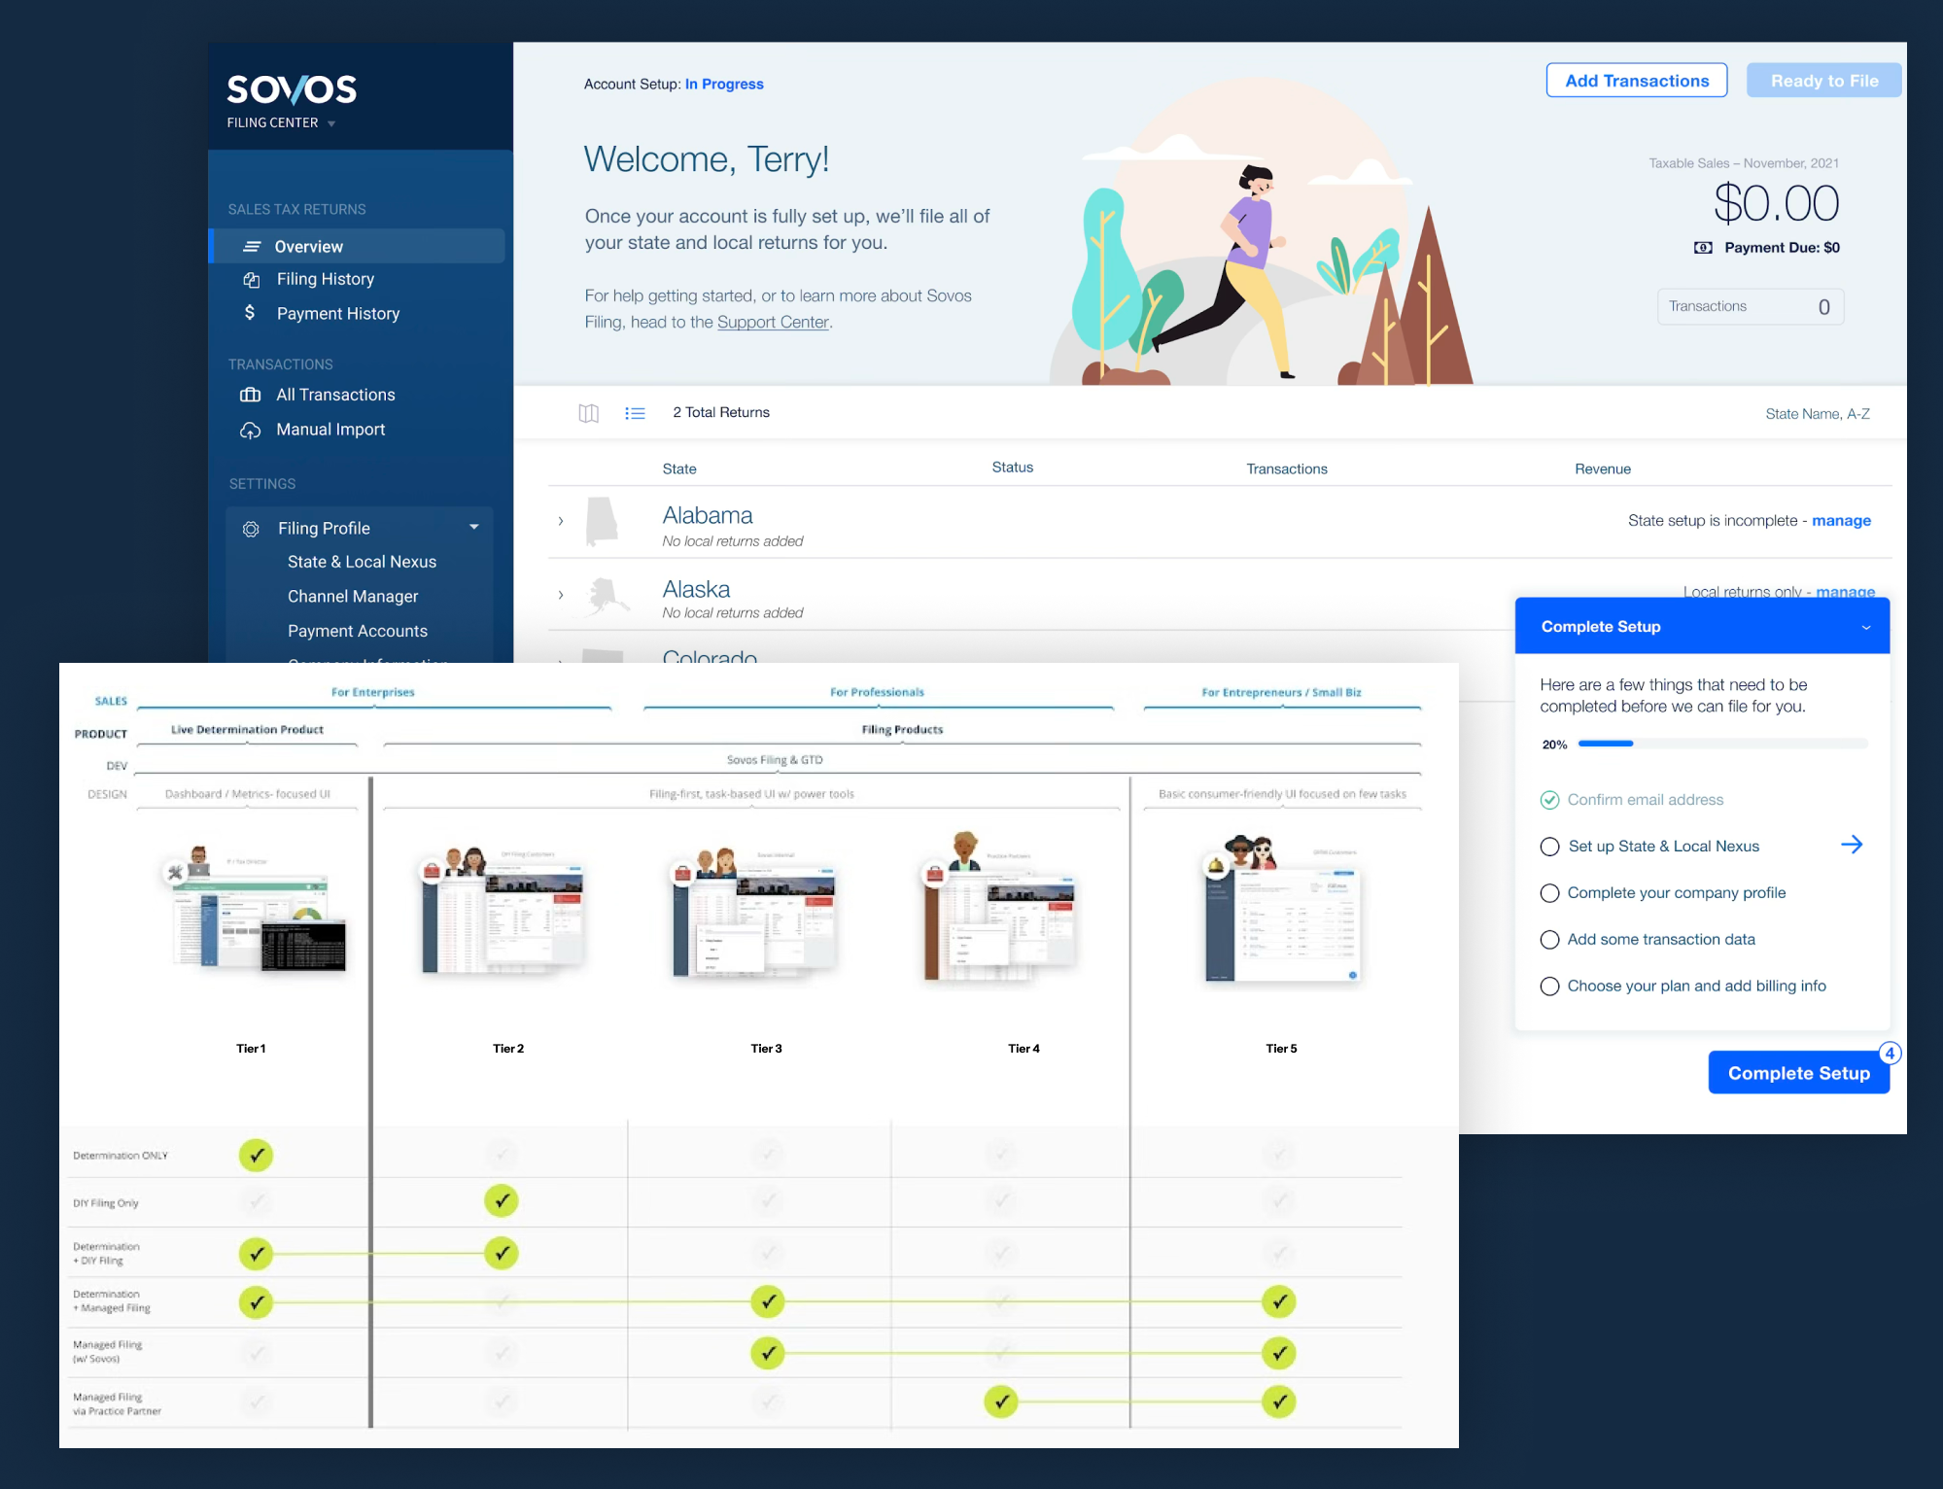Click Tier 4 Managed Filing via Partner checkmark
Viewport: 1943px width, 1489px height.
pyautogui.click(x=1001, y=1402)
